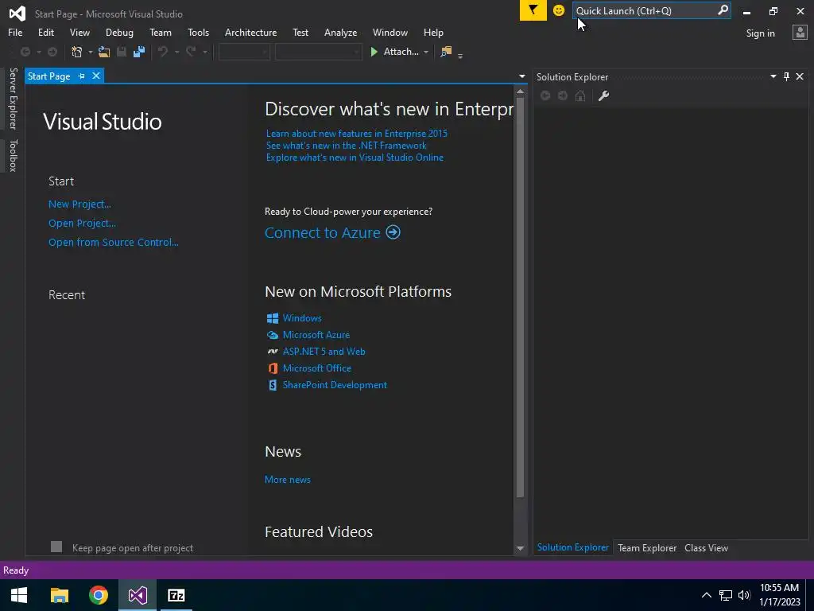Open the Tools menu
Viewport: 814px width, 611px height.
pos(198,32)
